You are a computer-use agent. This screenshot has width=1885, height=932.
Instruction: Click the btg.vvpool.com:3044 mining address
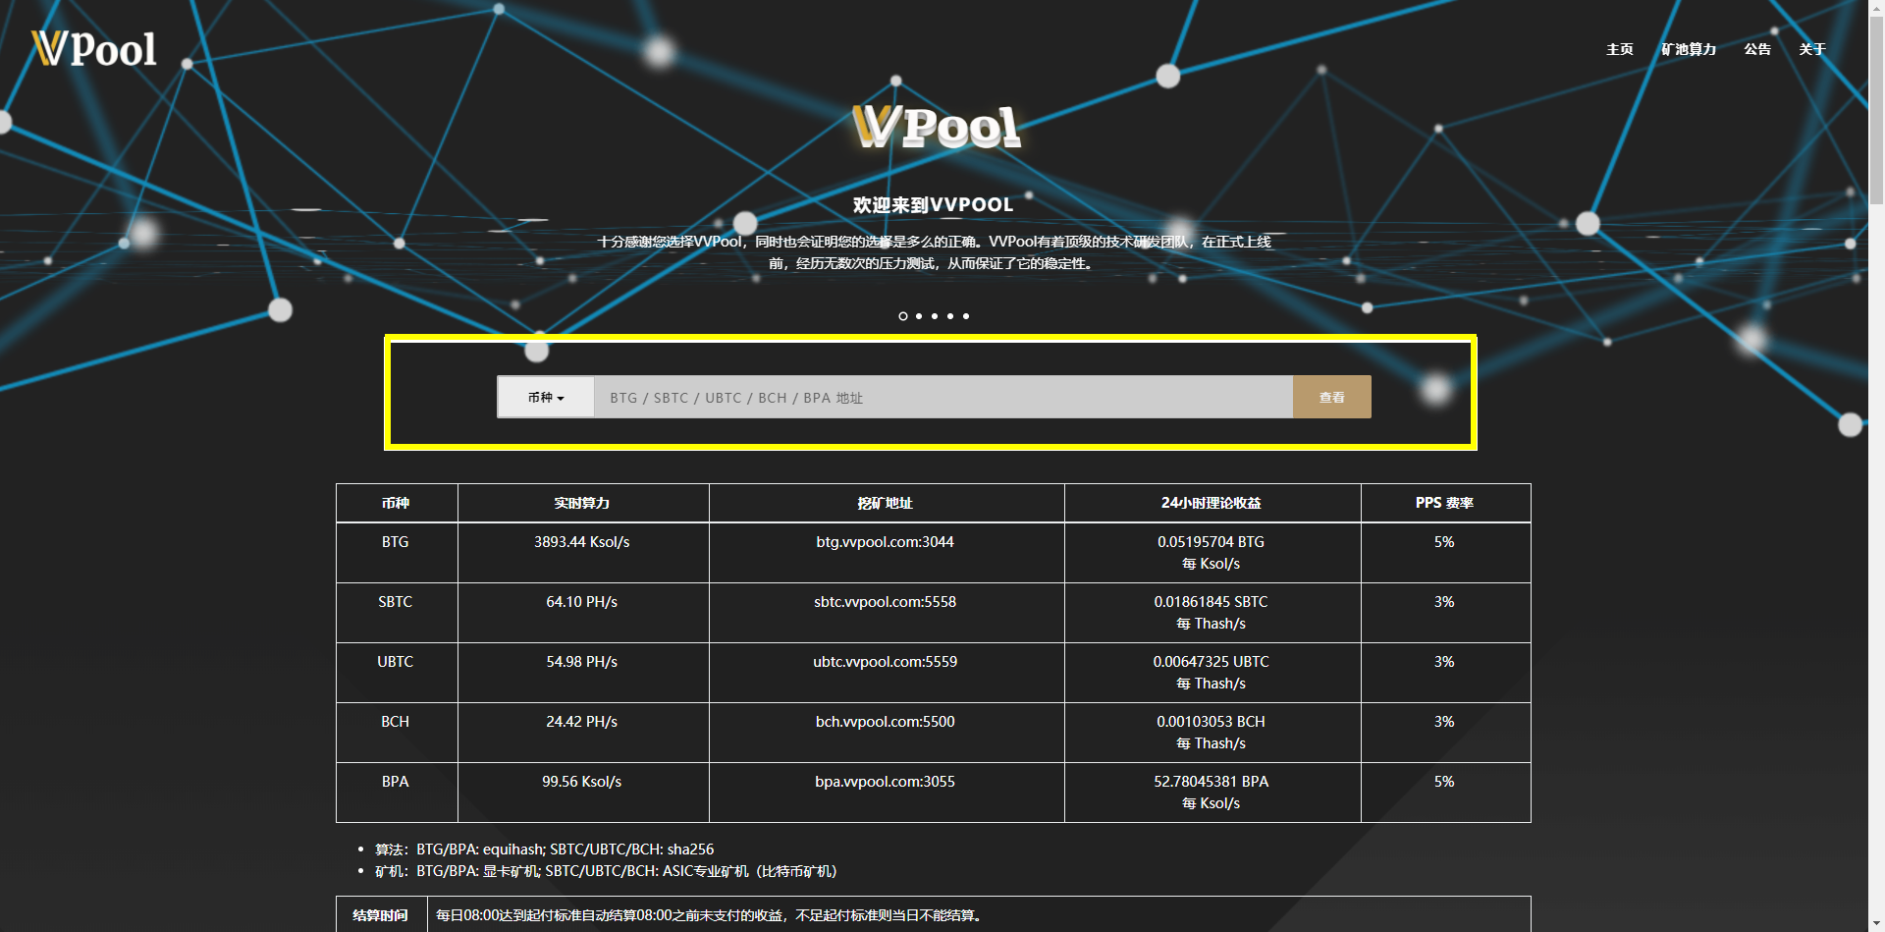coord(885,542)
